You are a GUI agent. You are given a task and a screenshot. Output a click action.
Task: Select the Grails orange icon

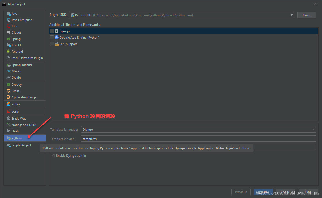pyautogui.click(x=8, y=91)
